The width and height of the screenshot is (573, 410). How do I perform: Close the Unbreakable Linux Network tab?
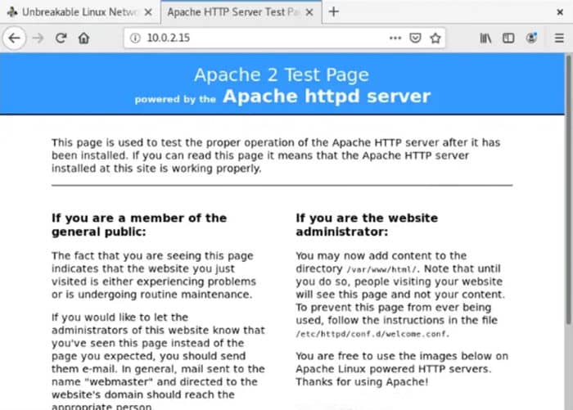(x=148, y=11)
